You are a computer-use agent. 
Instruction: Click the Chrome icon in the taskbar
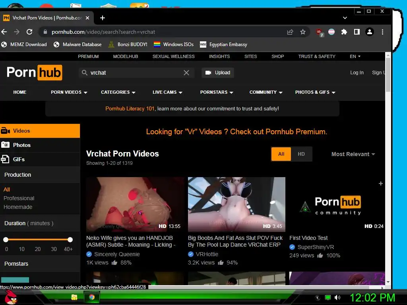point(92,297)
